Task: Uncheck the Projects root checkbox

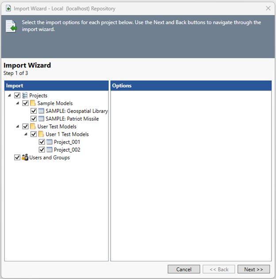Action: pos(17,95)
